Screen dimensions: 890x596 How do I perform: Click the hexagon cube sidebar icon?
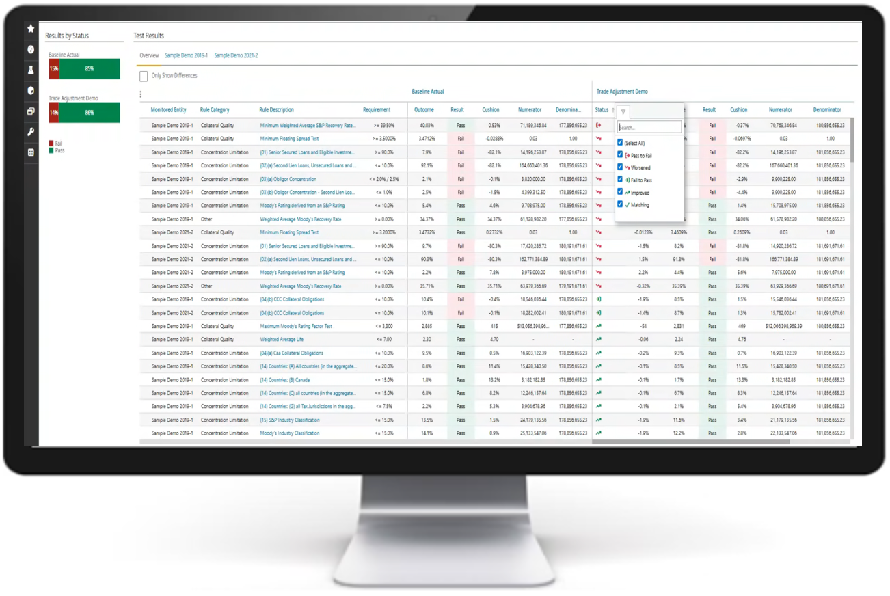[31, 91]
